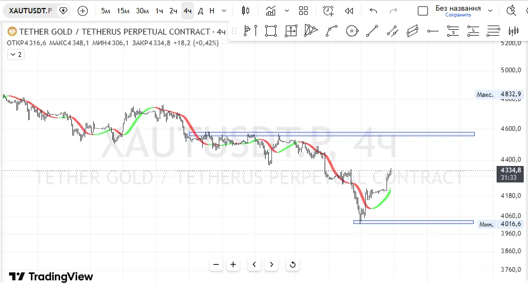
Task: Expand the collapsed indicators legend showing 2
Action: [16, 54]
